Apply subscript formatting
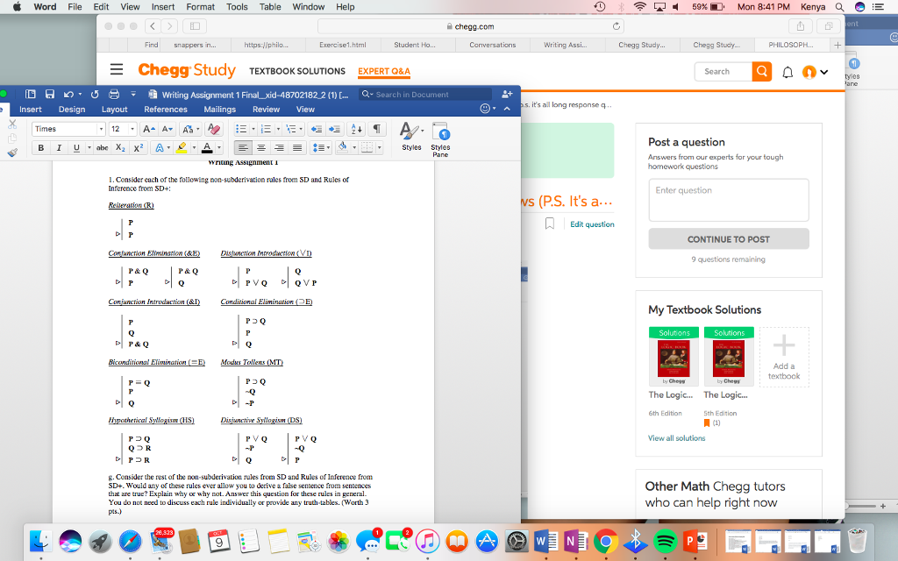The width and height of the screenshot is (898, 561). [x=119, y=147]
